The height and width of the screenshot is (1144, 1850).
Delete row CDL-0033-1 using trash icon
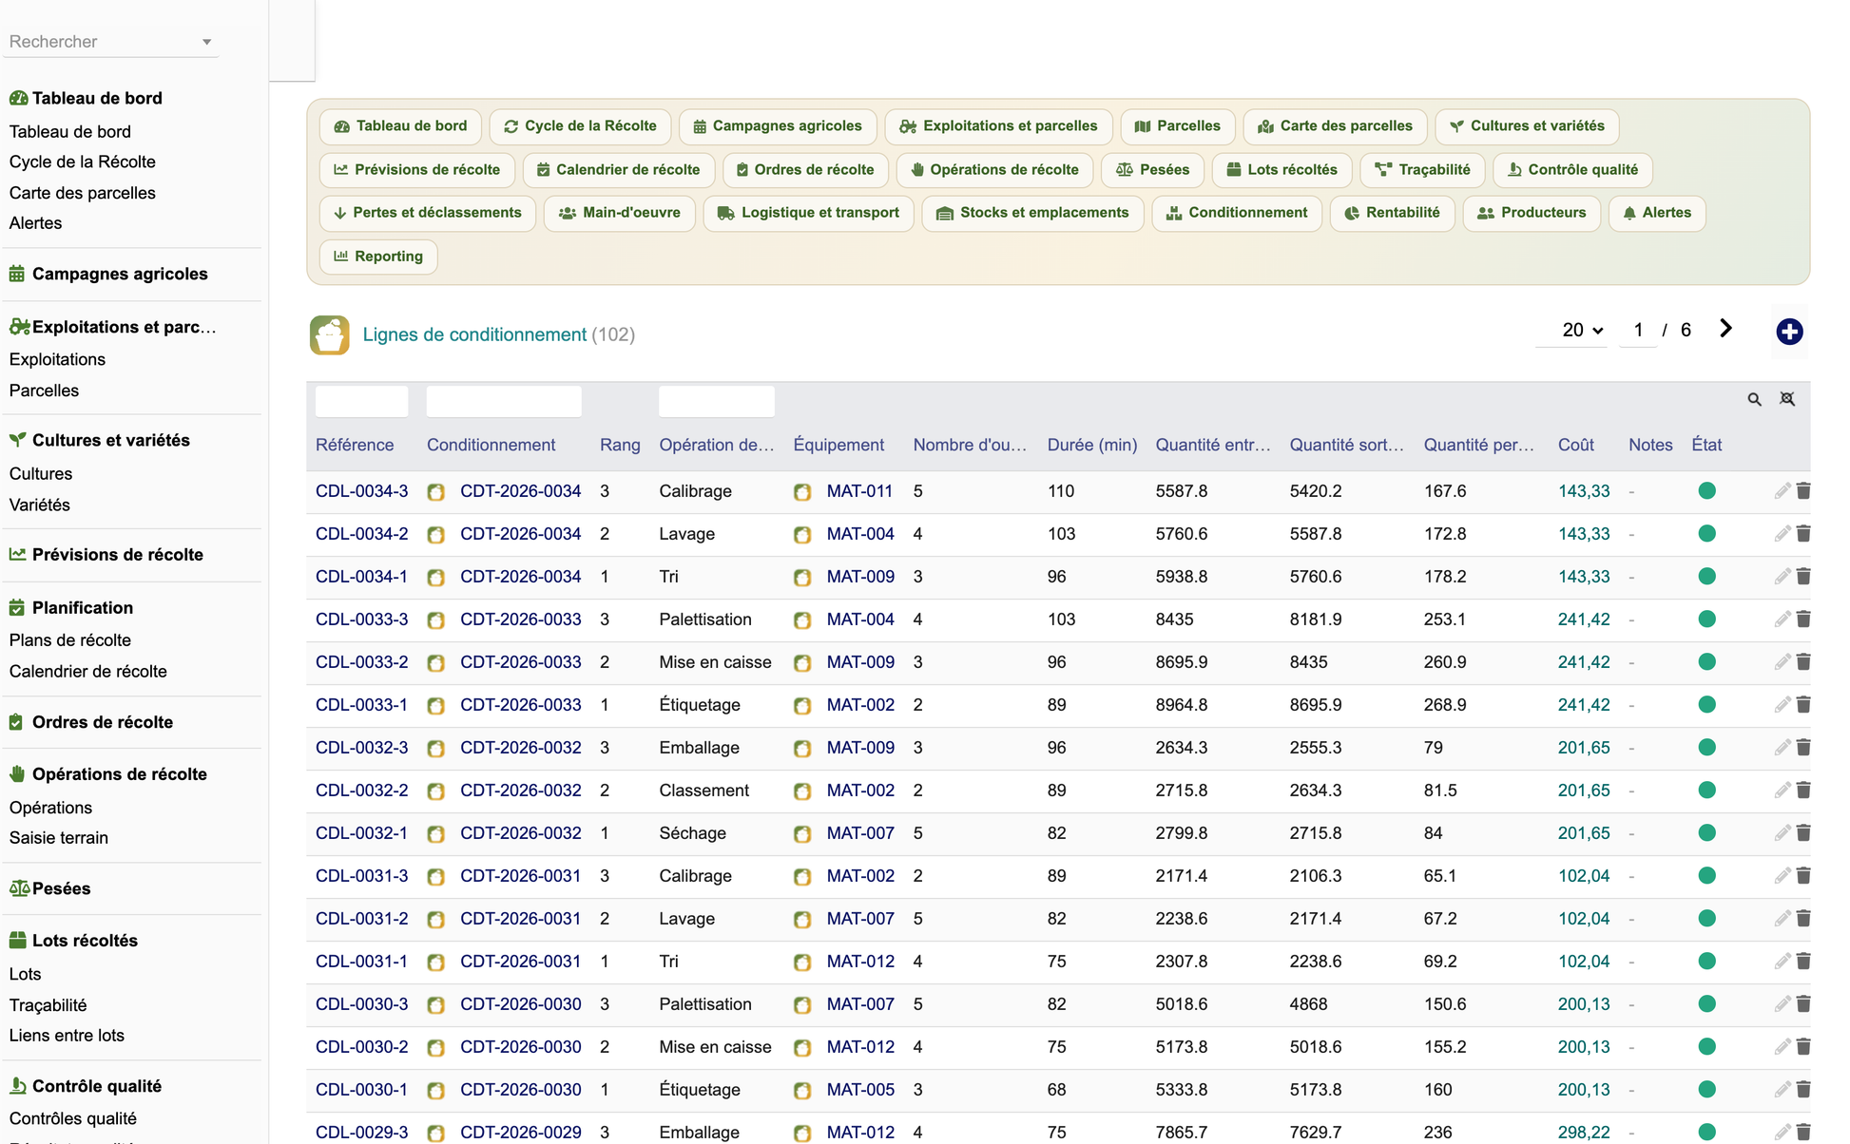[x=1803, y=705]
